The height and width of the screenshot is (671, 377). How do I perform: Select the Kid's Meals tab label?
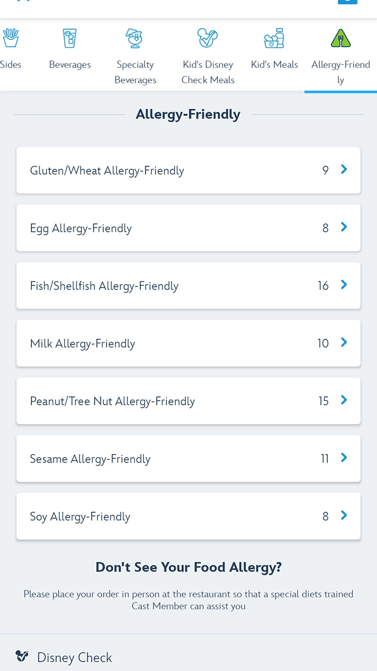[274, 65]
